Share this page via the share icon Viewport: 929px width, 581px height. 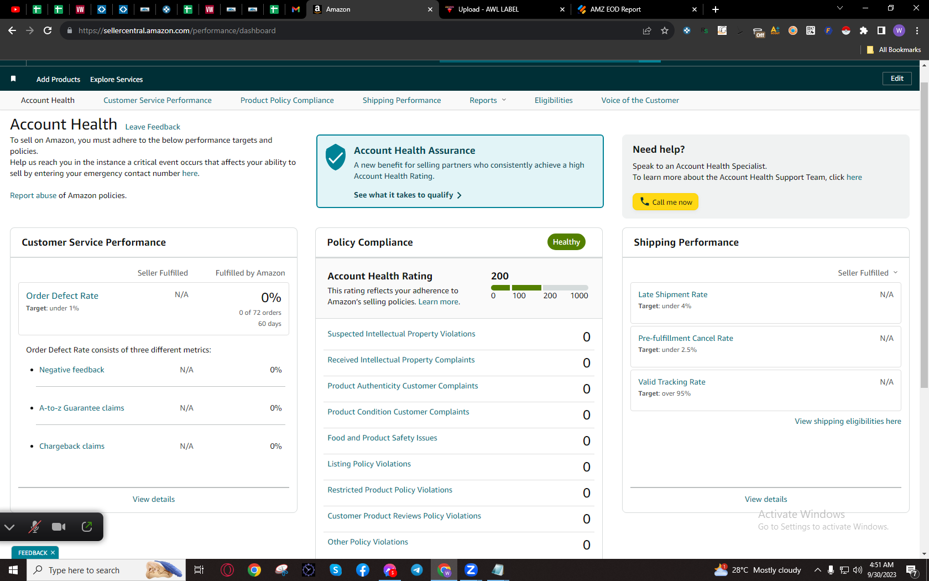[x=647, y=30]
